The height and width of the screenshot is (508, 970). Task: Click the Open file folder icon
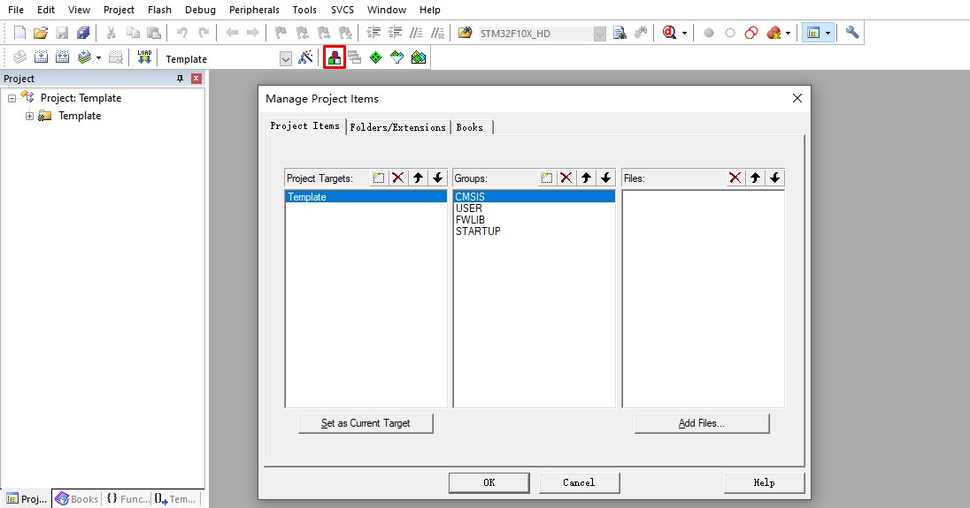coord(41,33)
